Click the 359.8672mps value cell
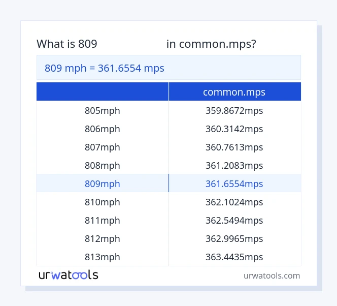 coord(234,110)
